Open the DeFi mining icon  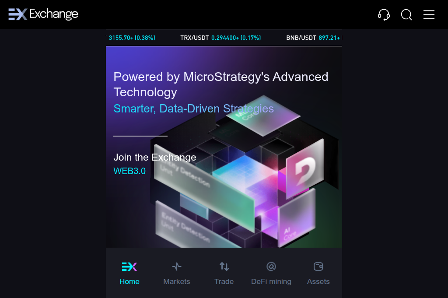click(271, 266)
